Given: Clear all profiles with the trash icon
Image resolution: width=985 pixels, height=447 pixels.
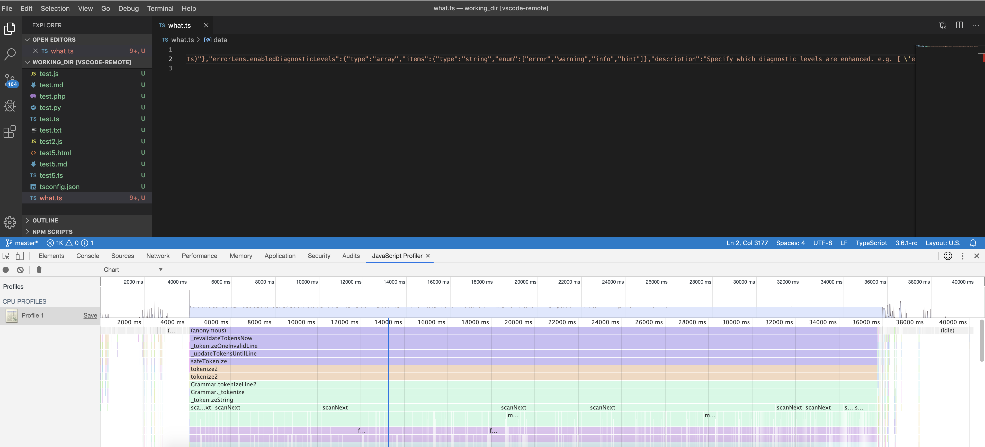Looking at the screenshot, I should (39, 270).
